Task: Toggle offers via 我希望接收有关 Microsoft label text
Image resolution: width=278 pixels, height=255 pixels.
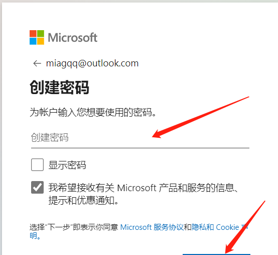Action: pos(143,194)
